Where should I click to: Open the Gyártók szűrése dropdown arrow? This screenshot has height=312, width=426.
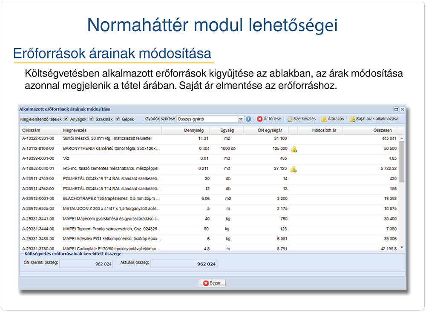(x=241, y=119)
